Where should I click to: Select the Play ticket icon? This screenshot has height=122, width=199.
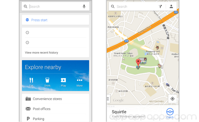pyautogui.click(x=63, y=80)
